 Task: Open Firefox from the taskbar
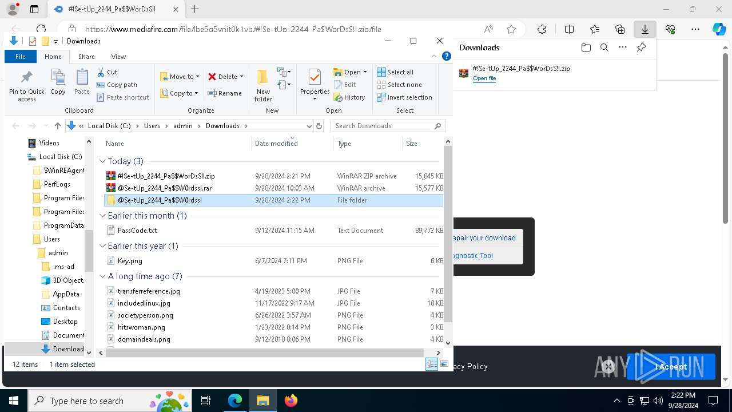point(291,401)
